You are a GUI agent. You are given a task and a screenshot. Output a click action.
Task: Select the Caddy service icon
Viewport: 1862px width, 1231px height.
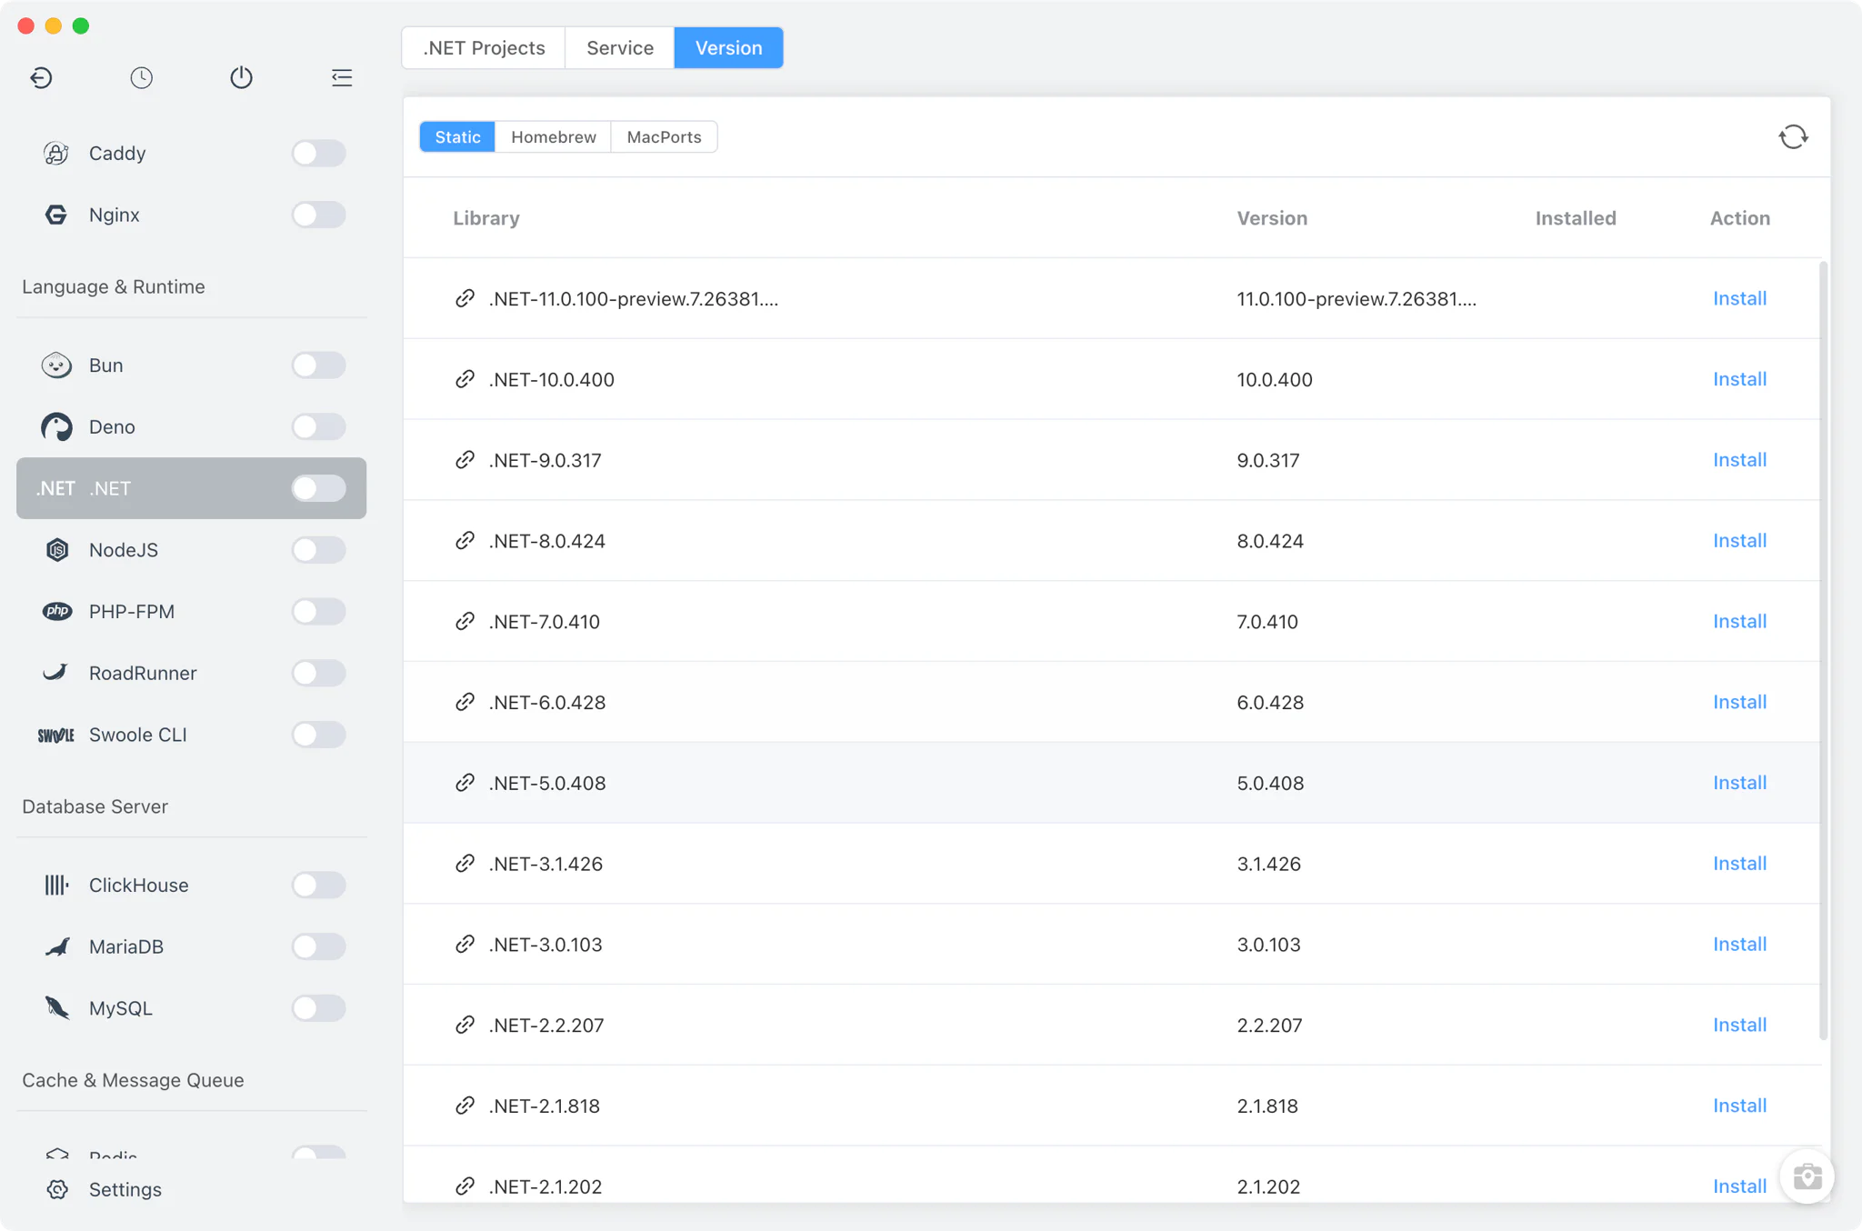click(56, 153)
